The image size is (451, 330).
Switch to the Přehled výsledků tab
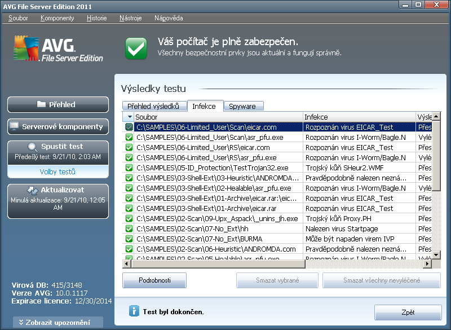[154, 106]
